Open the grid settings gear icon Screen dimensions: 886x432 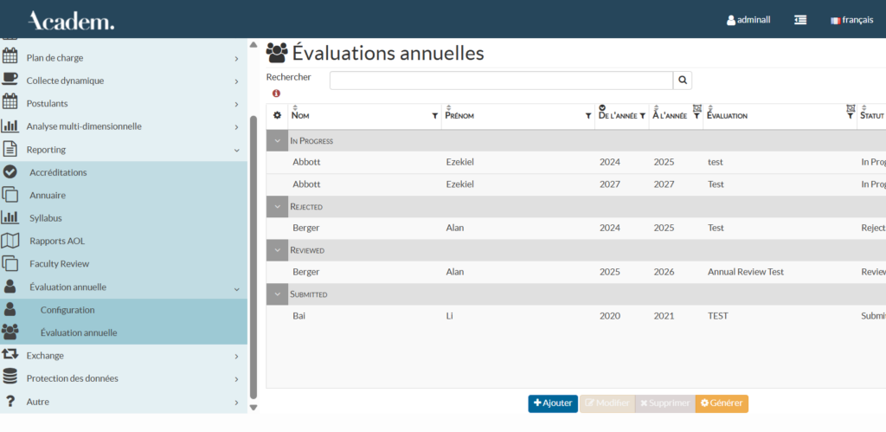(278, 115)
